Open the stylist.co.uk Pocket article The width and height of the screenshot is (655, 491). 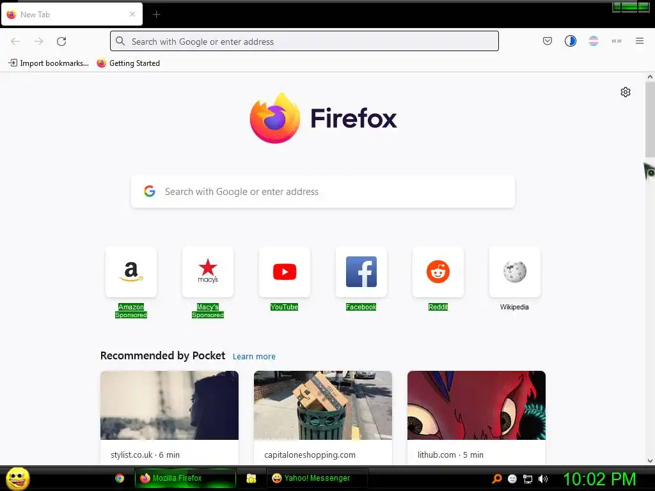(169, 417)
